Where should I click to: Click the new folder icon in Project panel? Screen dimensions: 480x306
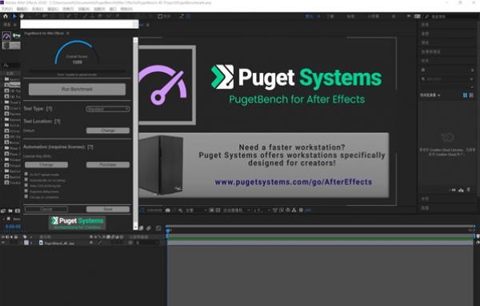[10, 211]
